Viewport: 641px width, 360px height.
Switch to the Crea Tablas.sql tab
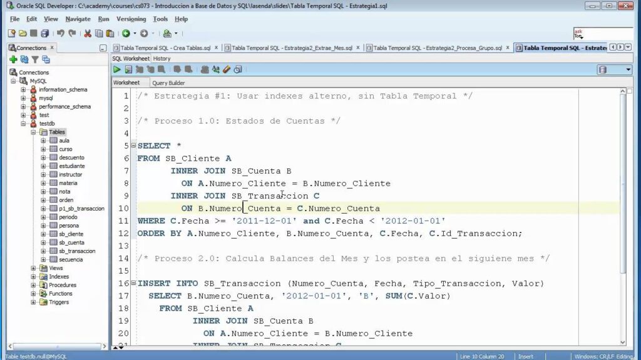coord(165,47)
